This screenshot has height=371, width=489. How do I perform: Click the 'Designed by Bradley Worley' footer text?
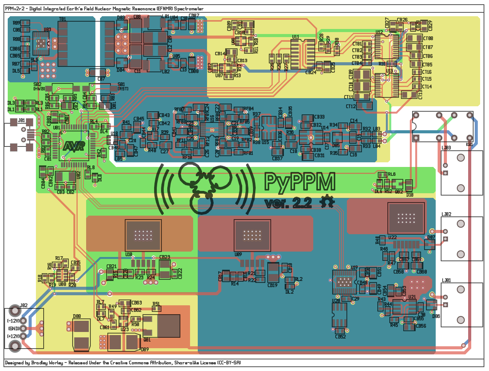34,363
